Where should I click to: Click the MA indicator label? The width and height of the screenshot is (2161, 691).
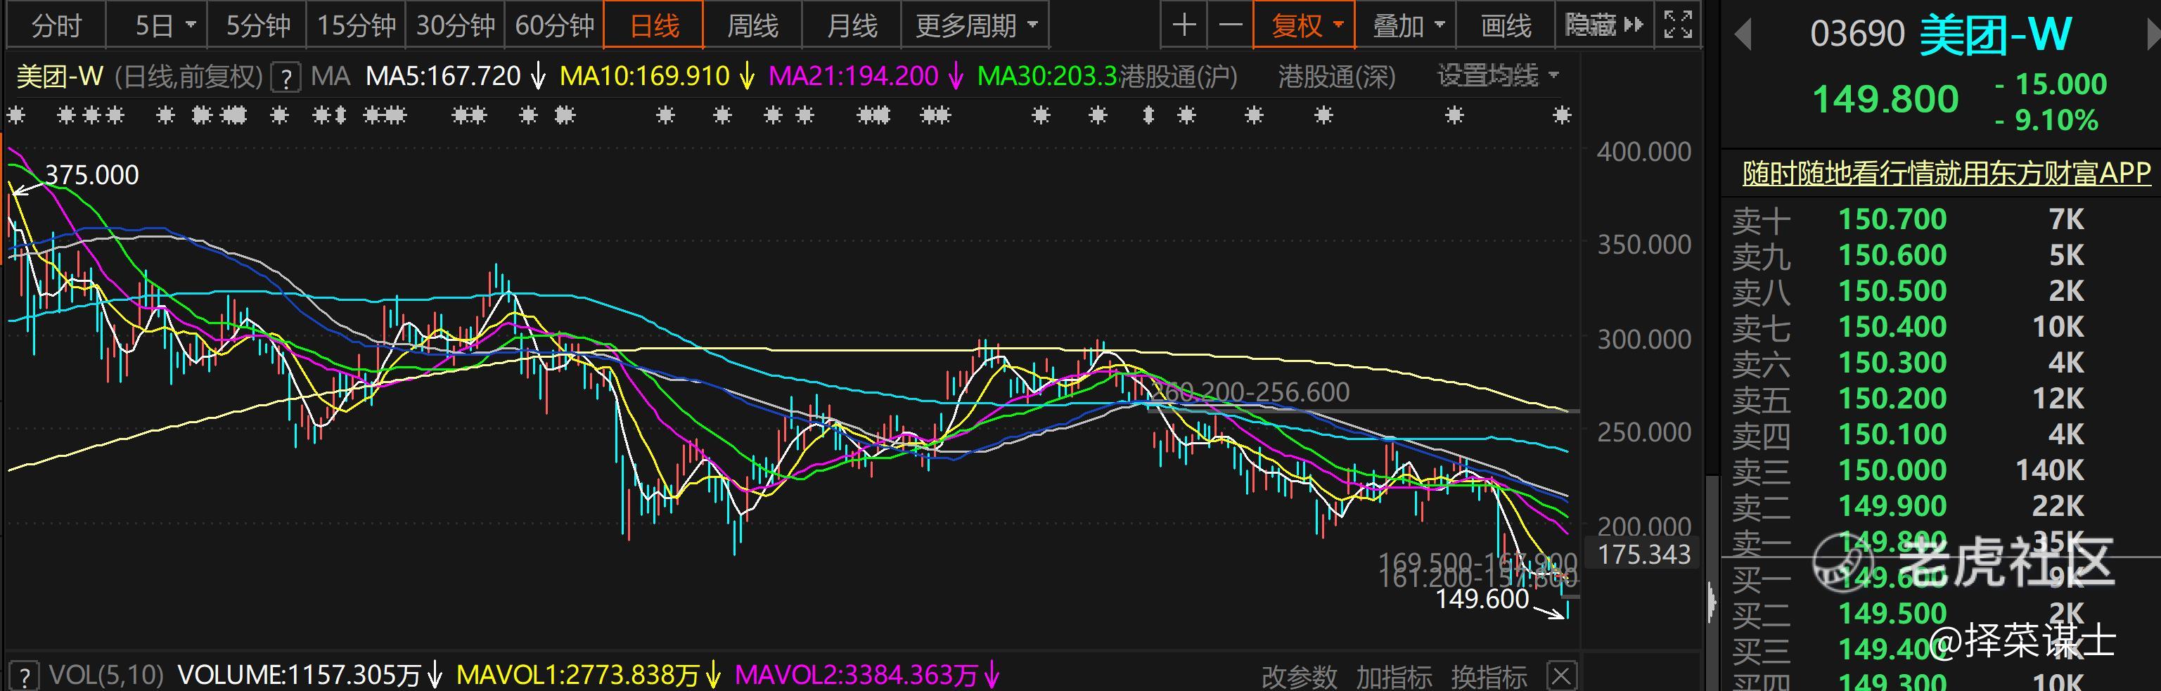(x=330, y=77)
